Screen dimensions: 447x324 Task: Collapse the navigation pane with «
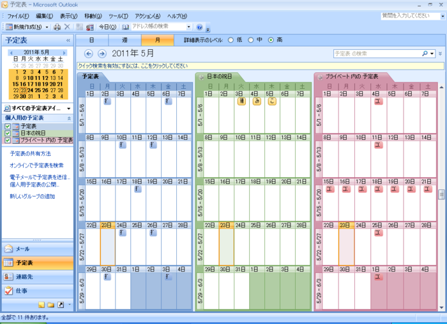(68, 40)
